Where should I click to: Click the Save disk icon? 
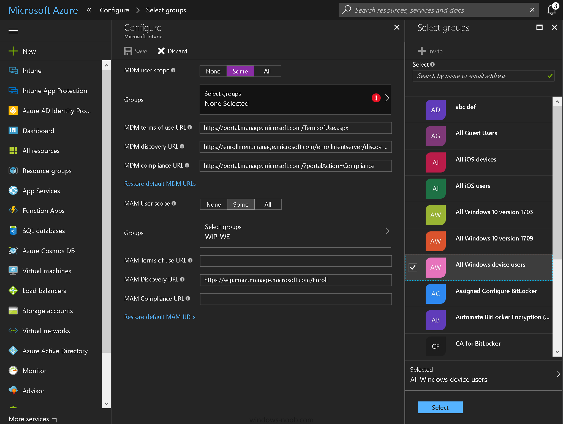pyautogui.click(x=128, y=51)
